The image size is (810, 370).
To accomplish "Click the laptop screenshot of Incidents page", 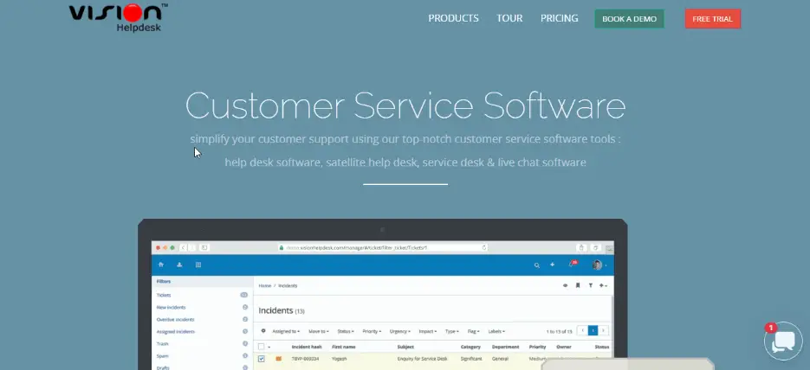I will point(383,294).
